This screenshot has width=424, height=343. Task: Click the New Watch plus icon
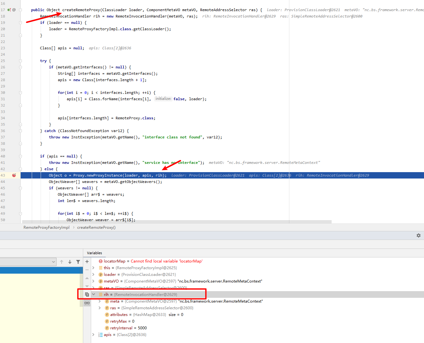click(x=87, y=262)
